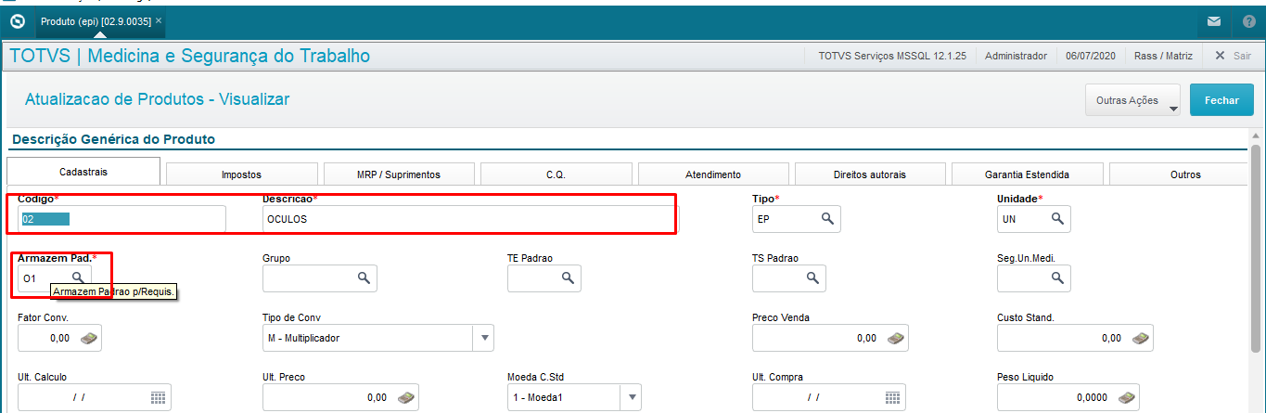This screenshot has height=413, width=1266.
Task: Click the Fechar button
Action: coord(1221,100)
